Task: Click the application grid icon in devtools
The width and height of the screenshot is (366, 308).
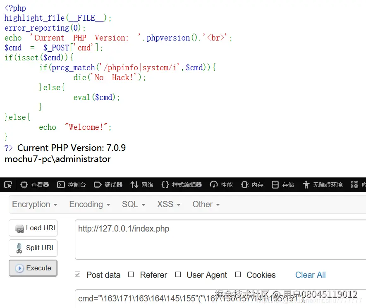Action: pyautogui.click(x=354, y=185)
